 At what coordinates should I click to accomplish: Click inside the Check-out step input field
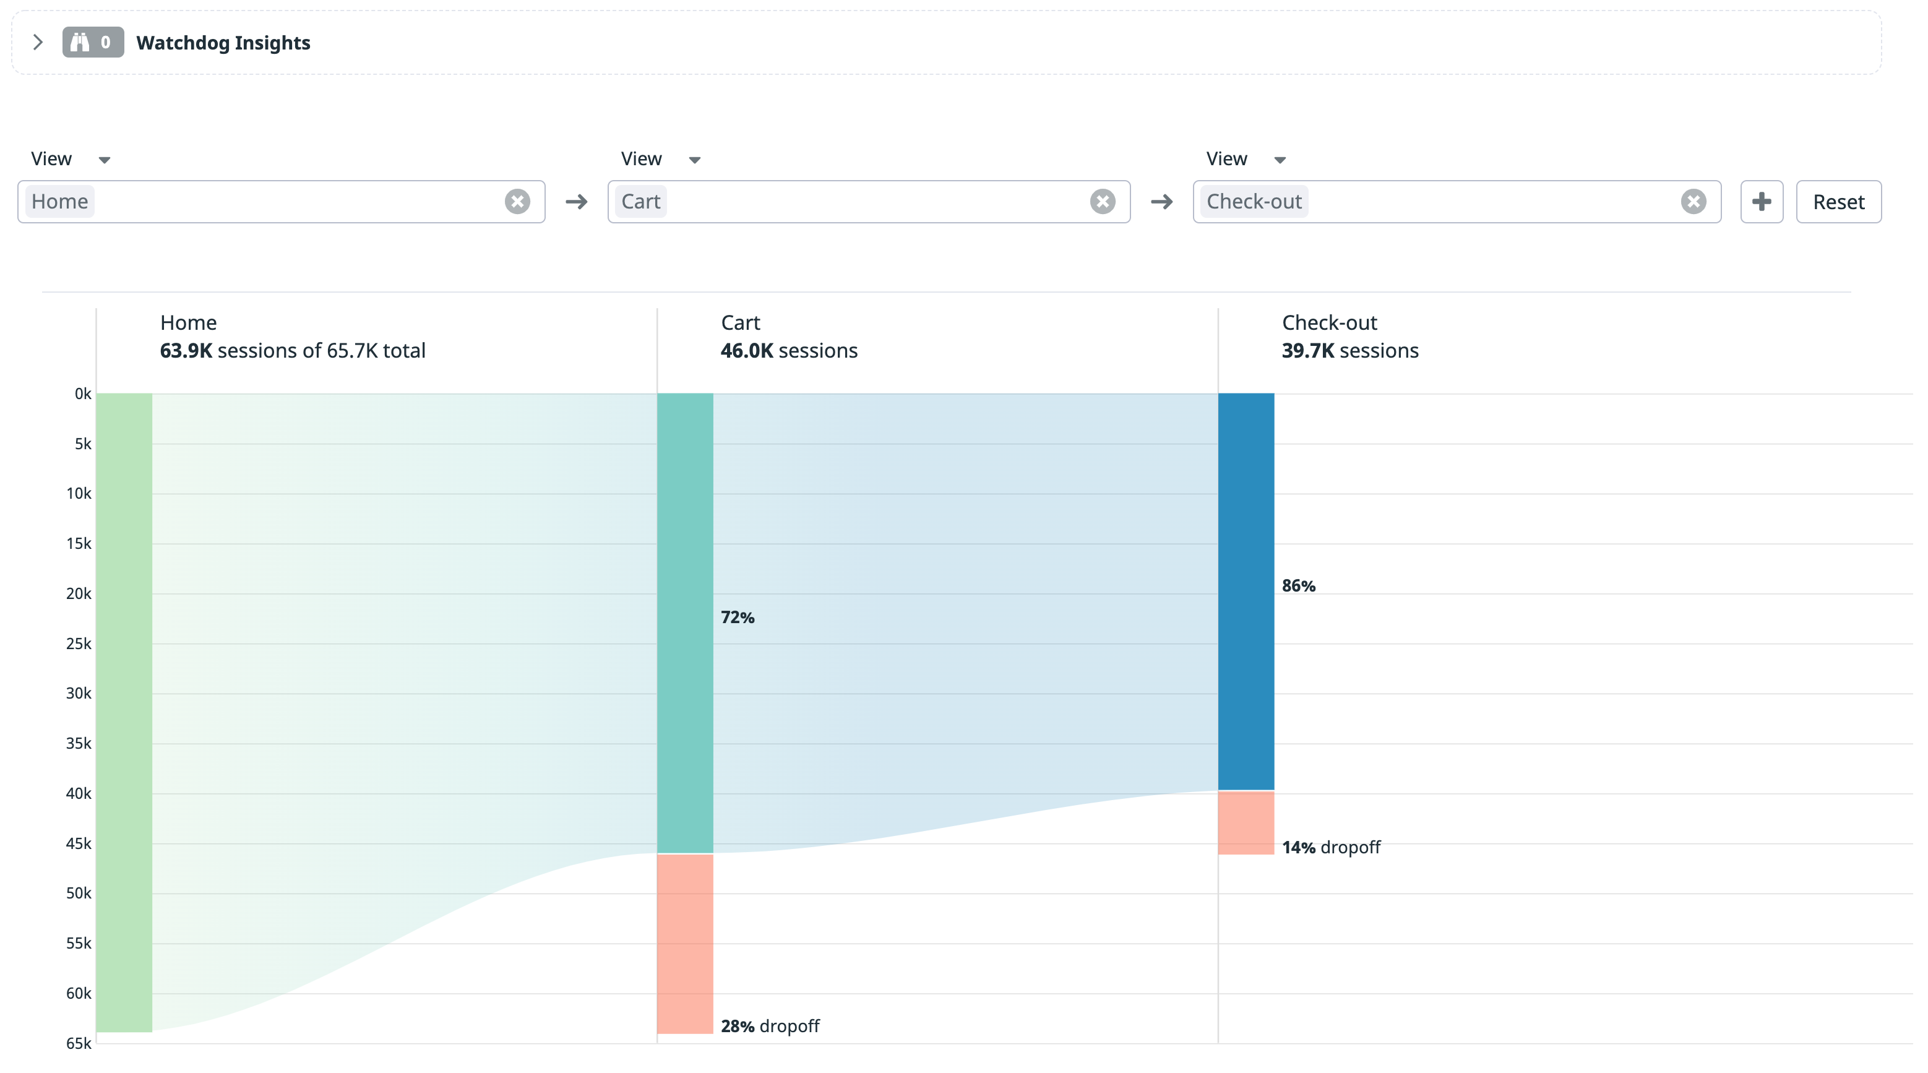coord(1460,202)
